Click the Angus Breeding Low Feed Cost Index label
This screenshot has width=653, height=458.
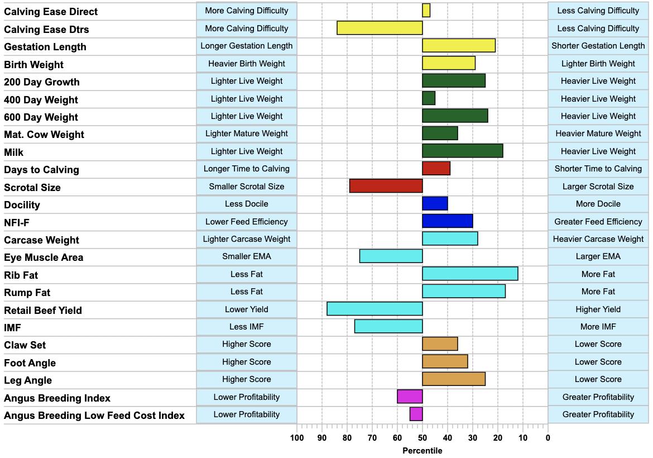tap(94, 416)
